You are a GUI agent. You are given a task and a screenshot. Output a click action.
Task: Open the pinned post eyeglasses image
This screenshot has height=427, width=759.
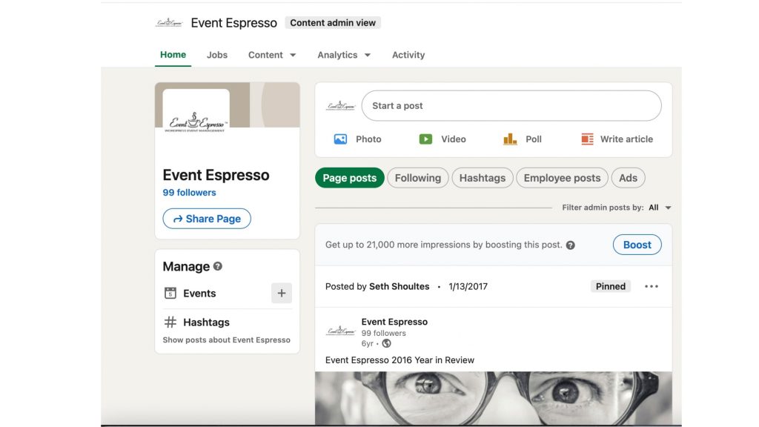[x=493, y=398]
